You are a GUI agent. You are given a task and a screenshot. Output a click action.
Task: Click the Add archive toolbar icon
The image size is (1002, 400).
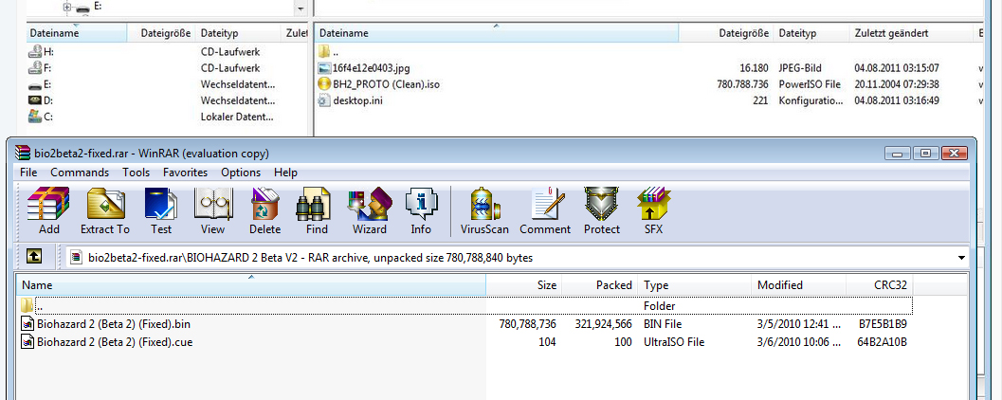(49, 209)
